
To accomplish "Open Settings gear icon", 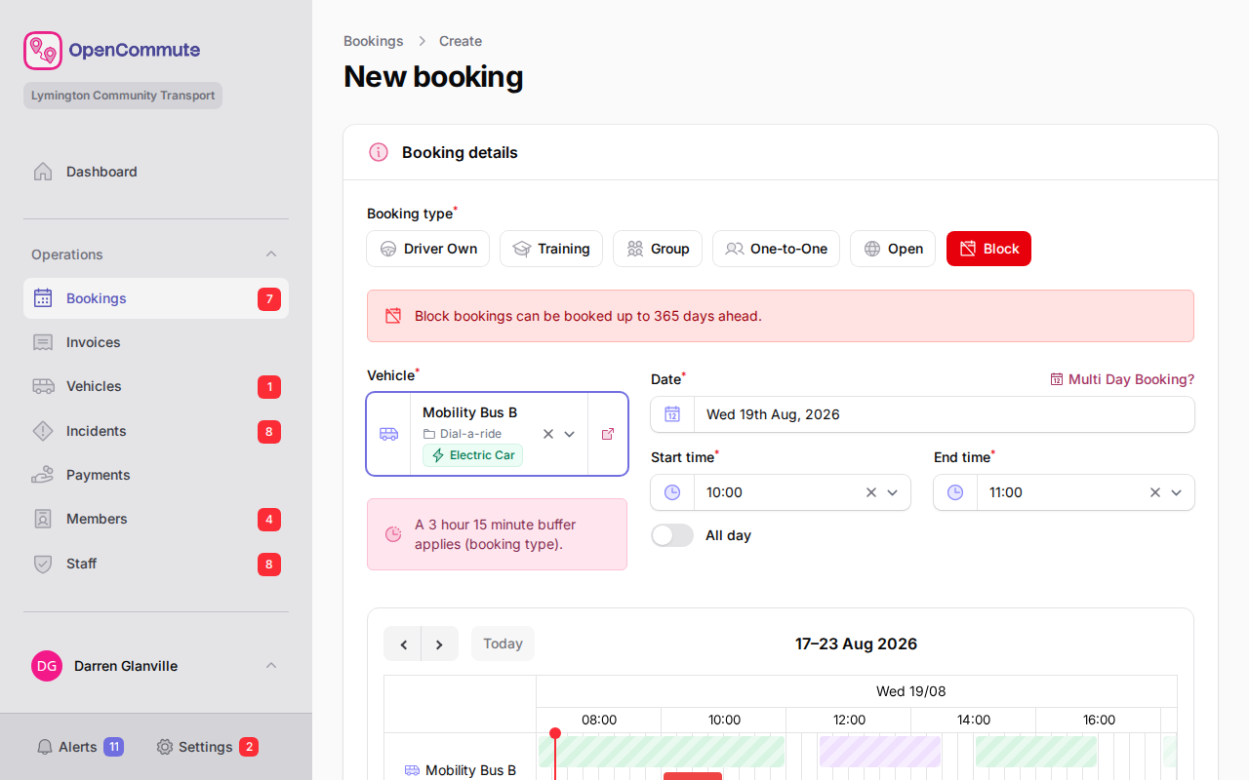I will (x=165, y=747).
